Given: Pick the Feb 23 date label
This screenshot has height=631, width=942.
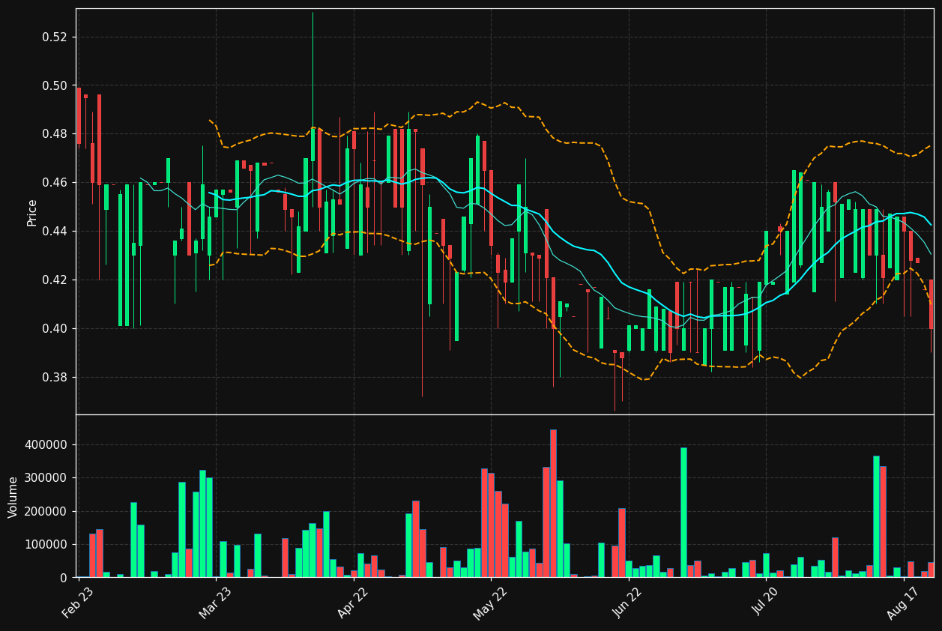Looking at the screenshot, I should pos(78,602).
